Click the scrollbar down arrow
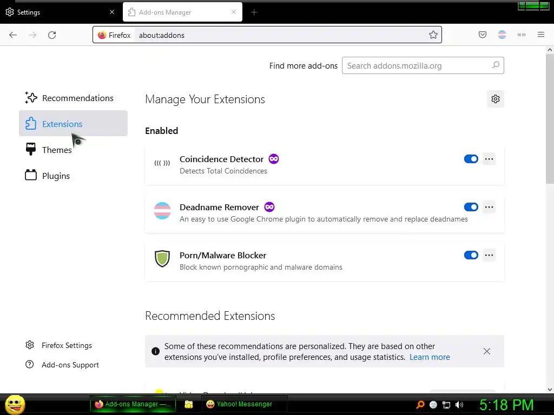This screenshot has height=415, width=554. tap(550, 390)
